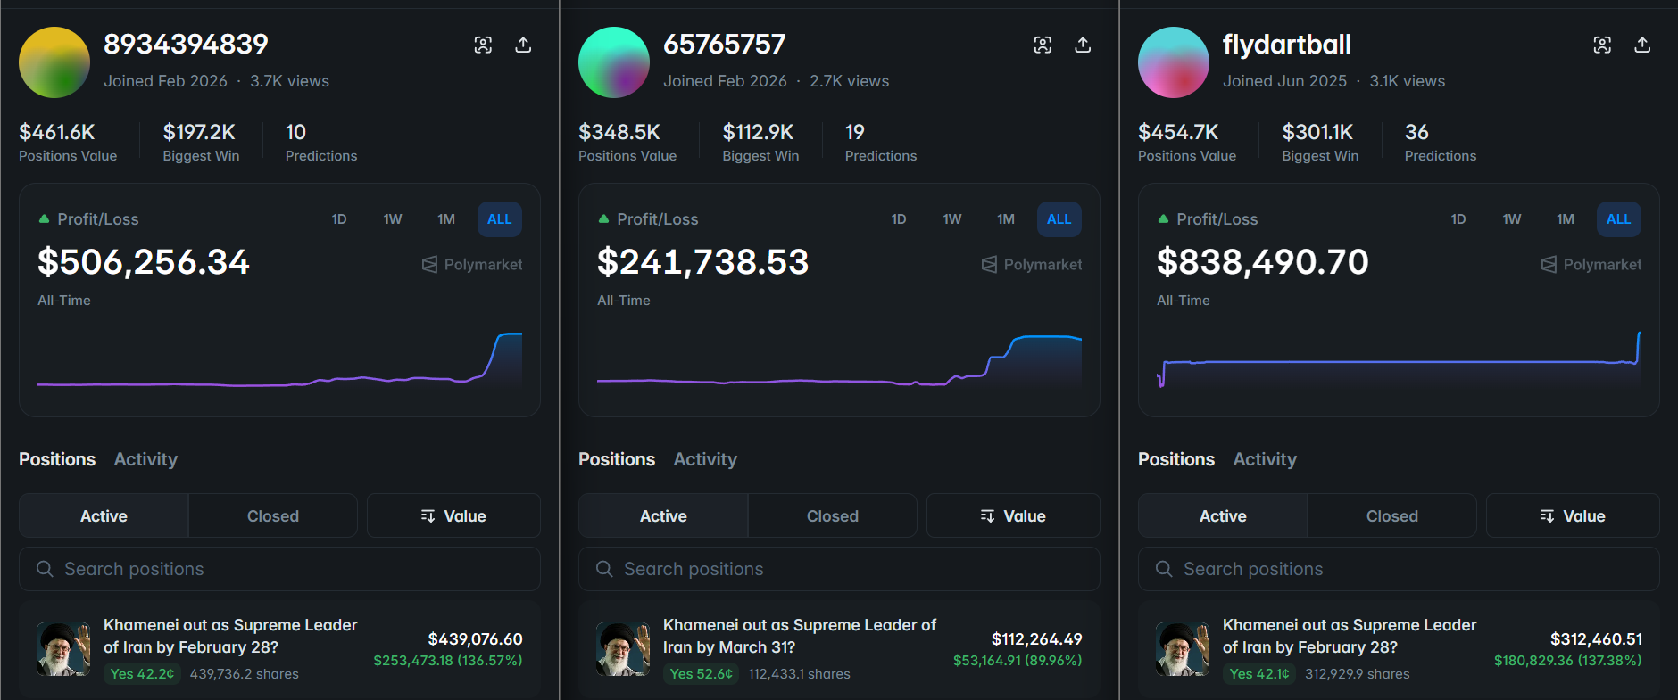The height and width of the screenshot is (700, 1678).
Task: Click flydartball's gradient profile avatar
Action: click(1174, 62)
